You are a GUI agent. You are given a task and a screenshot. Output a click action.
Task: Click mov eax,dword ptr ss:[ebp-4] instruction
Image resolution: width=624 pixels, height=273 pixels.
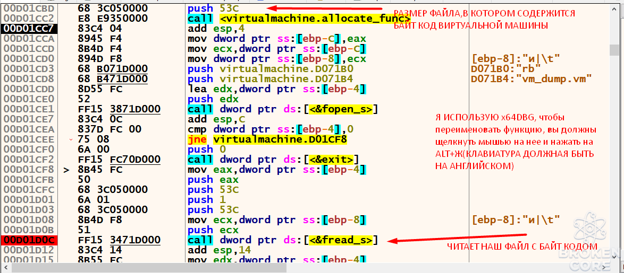pos(276,170)
